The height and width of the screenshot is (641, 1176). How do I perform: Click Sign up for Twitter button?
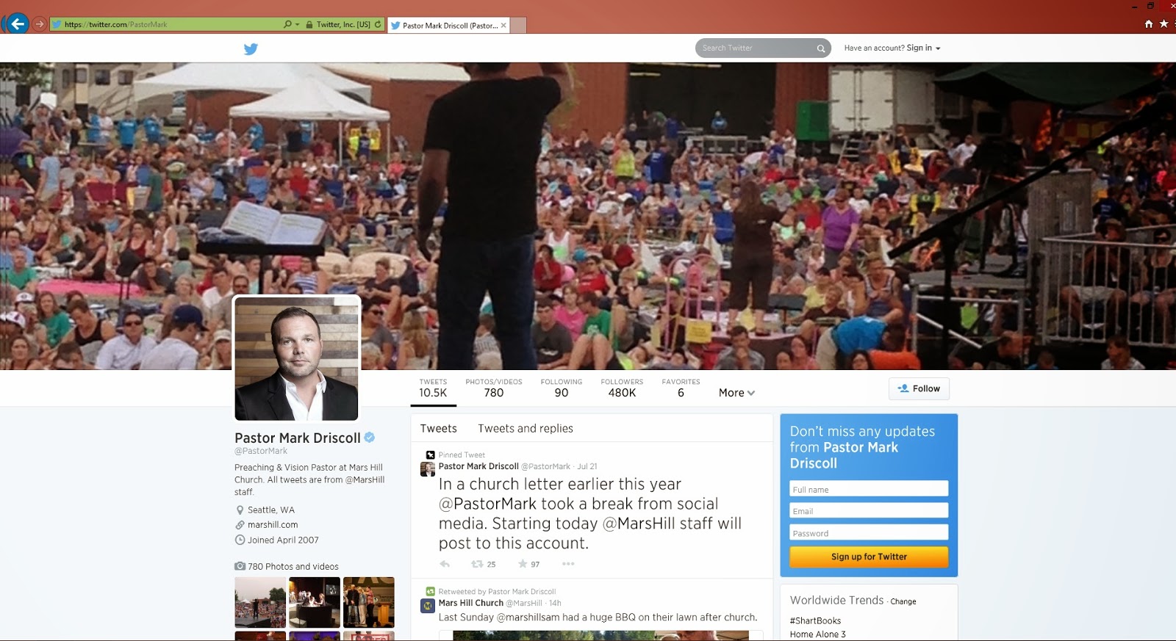pos(869,557)
